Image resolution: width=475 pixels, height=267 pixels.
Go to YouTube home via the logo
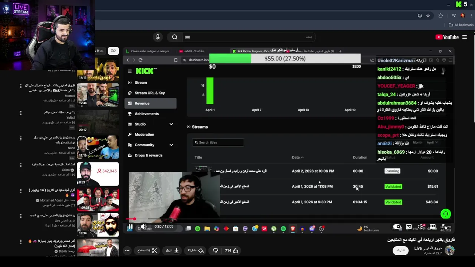tap(447, 37)
